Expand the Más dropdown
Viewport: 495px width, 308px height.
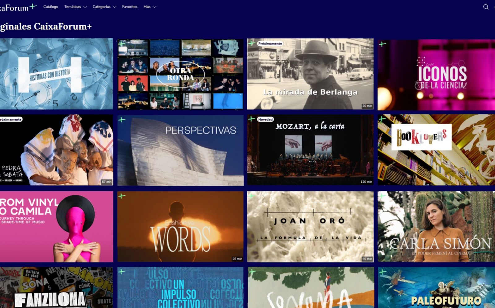[x=150, y=7]
